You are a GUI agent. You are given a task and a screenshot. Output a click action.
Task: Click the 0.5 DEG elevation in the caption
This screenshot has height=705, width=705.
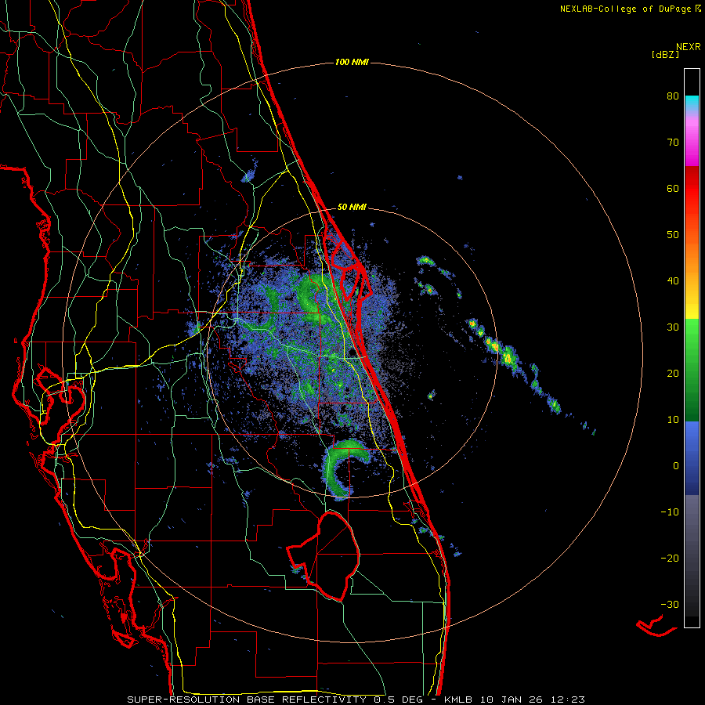tap(397, 700)
